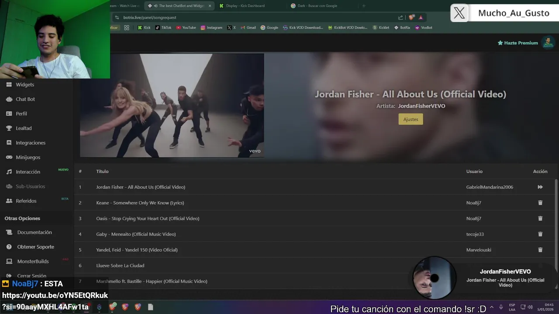Close The best ChatBot tab
The width and height of the screenshot is (559, 314).
point(210,6)
